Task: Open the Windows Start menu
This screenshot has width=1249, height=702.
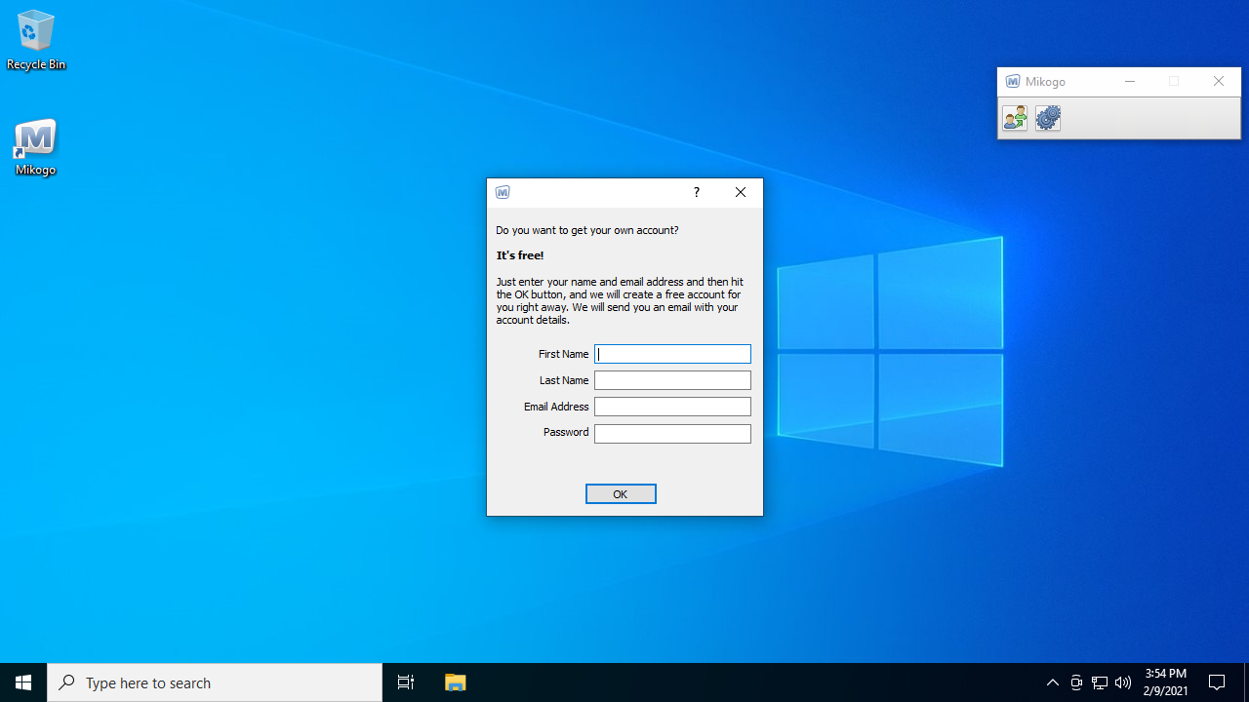Action: (x=23, y=682)
